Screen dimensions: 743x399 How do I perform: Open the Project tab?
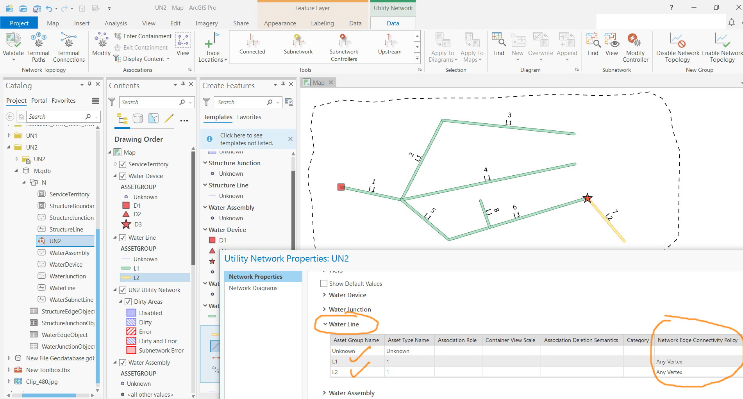tap(19, 23)
